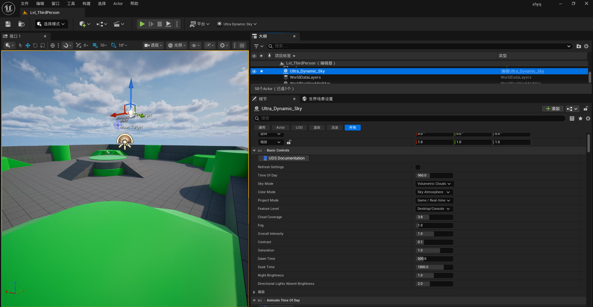Open the outliner filter icon menu

tap(259, 46)
